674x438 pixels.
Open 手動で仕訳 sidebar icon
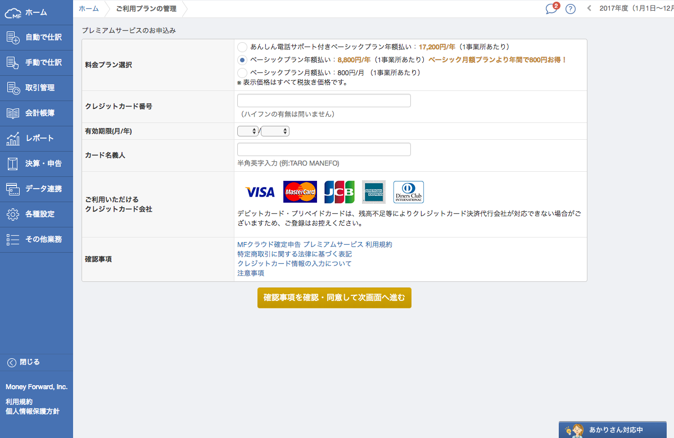[13, 63]
